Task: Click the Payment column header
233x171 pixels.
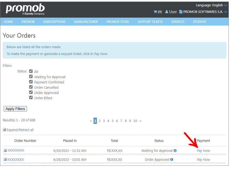Action: (x=203, y=141)
